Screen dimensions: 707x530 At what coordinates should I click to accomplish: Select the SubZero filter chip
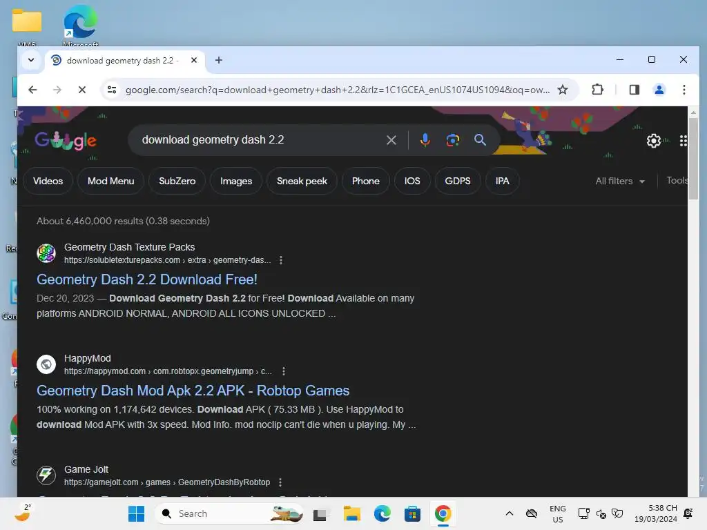(177, 181)
